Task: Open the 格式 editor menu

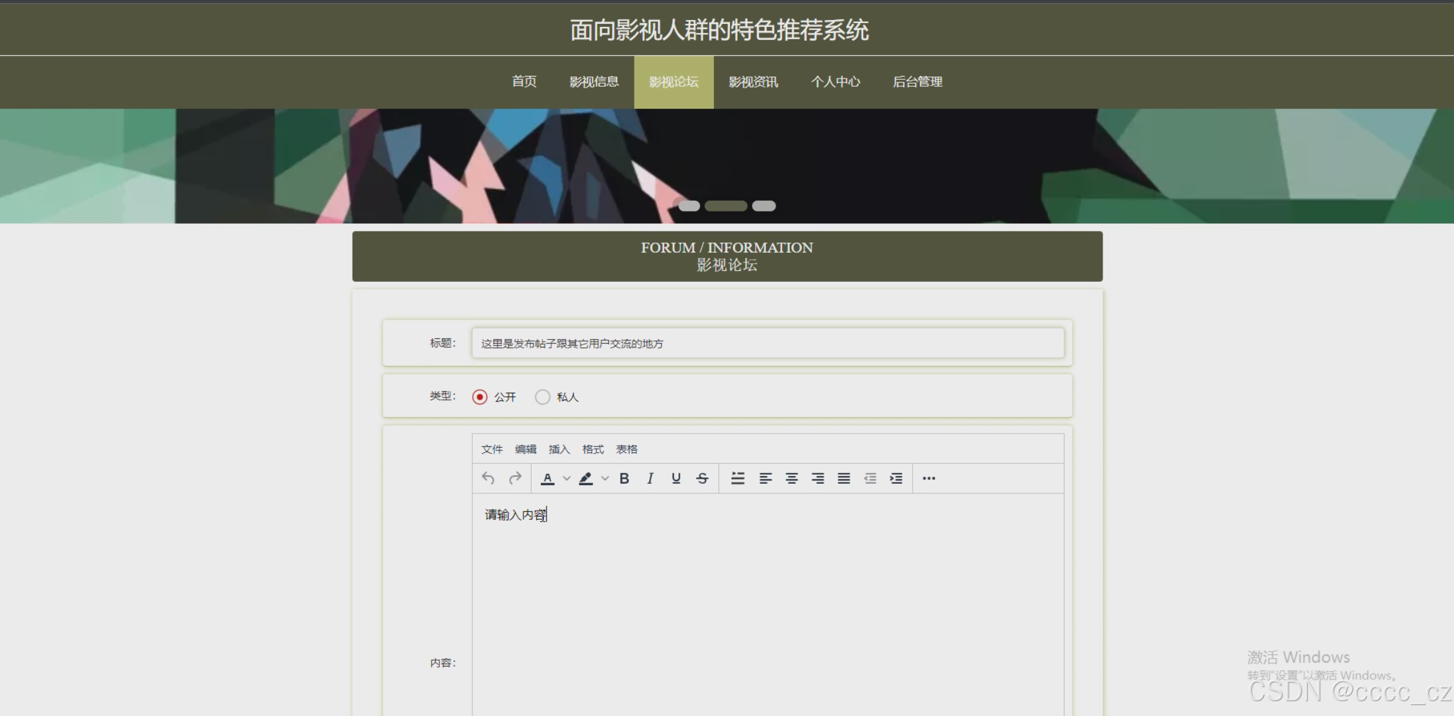Action: [592, 449]
